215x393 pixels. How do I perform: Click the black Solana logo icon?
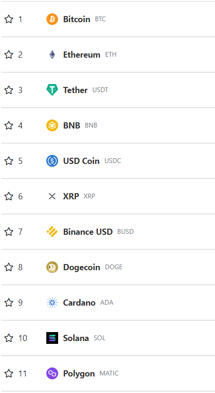pyautogui.click(x=52, y=338)
